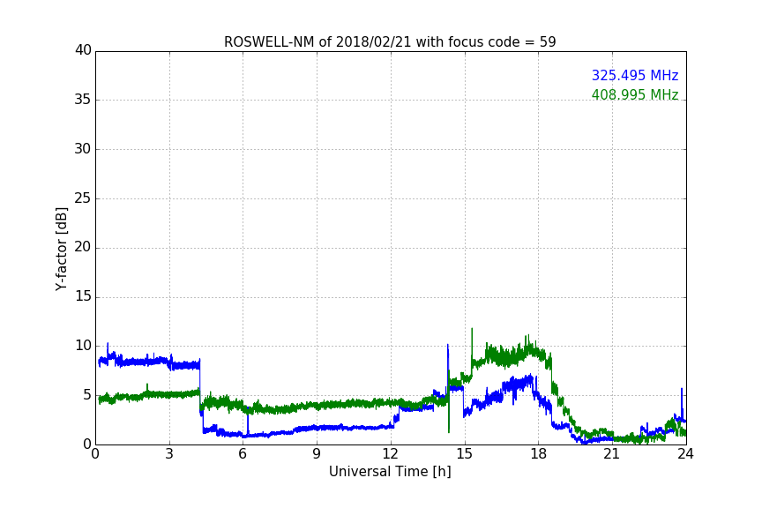Click the y-axis tick label 25
The image size is (762, 508).
[x=83, y=198]
